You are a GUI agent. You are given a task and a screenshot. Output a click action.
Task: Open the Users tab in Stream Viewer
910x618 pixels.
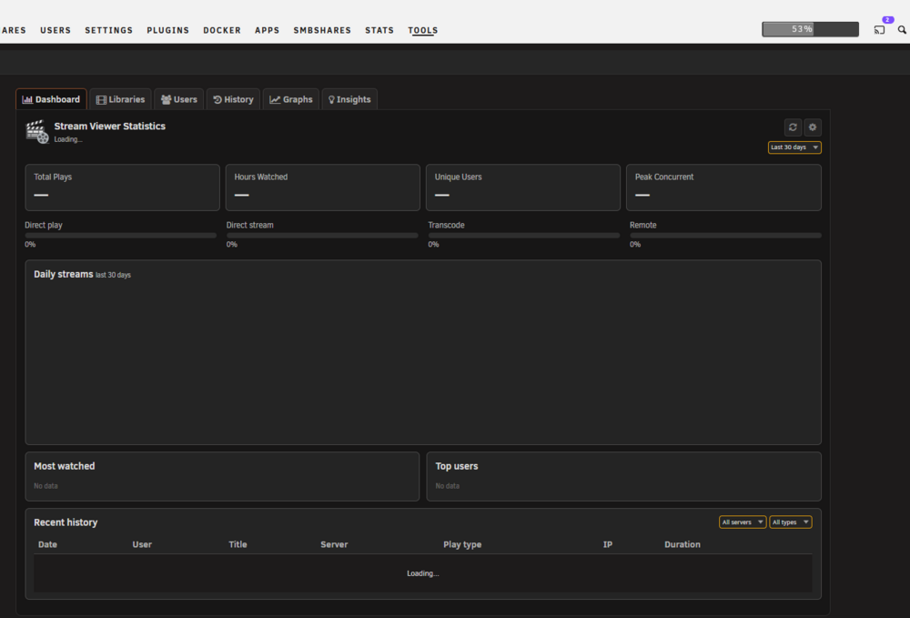178,99
